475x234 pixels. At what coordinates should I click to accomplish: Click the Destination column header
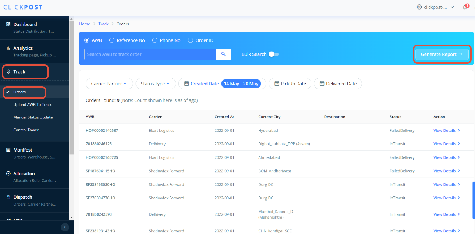[x=334, y=117]
